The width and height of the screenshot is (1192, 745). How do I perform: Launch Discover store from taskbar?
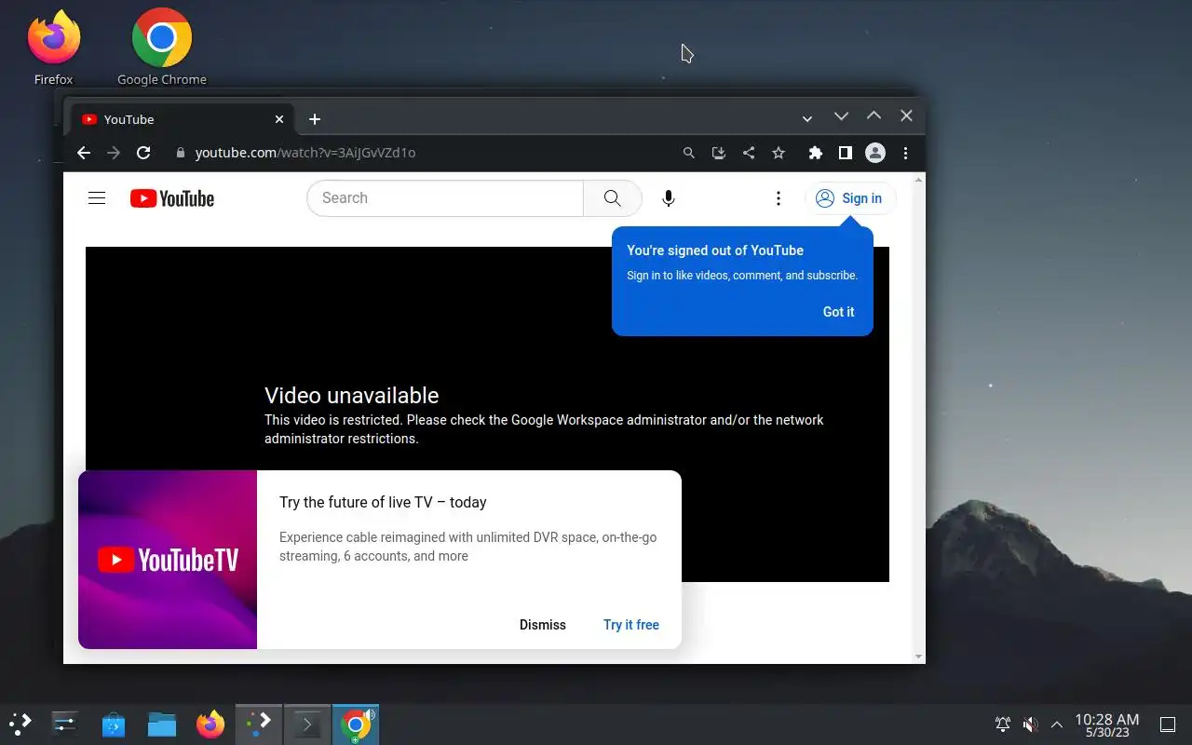tap(114, 724)
